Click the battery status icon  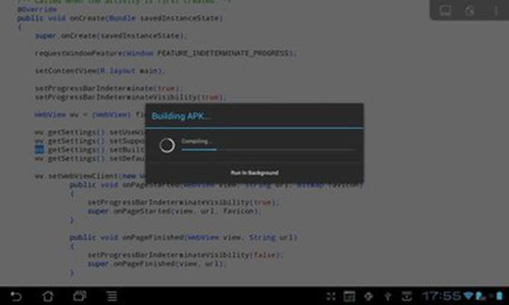click(500, 296)
